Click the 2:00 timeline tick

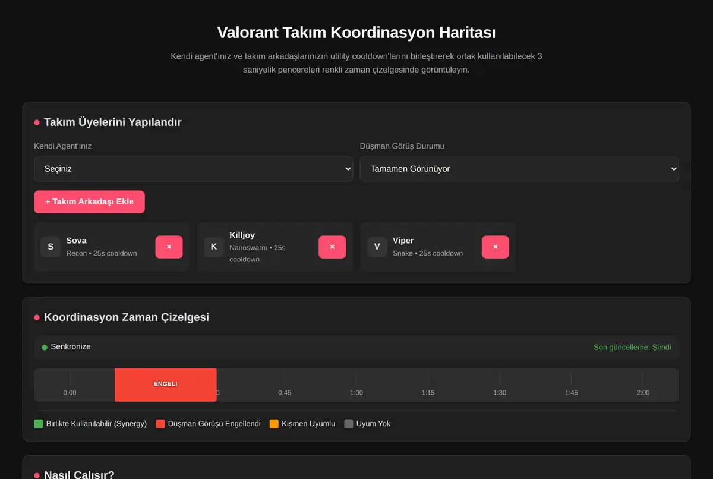click(643, 392)
